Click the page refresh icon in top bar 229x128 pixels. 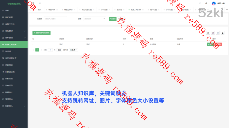point(40,3)
